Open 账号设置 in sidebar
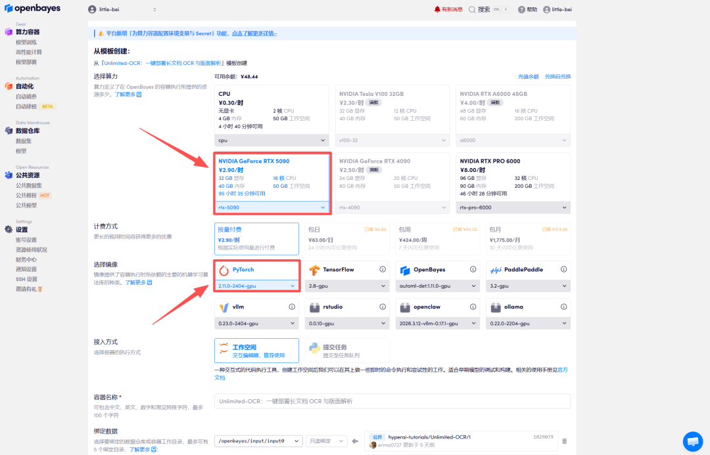710x455 pixels. pyautogui.click(x=26, y=240)
